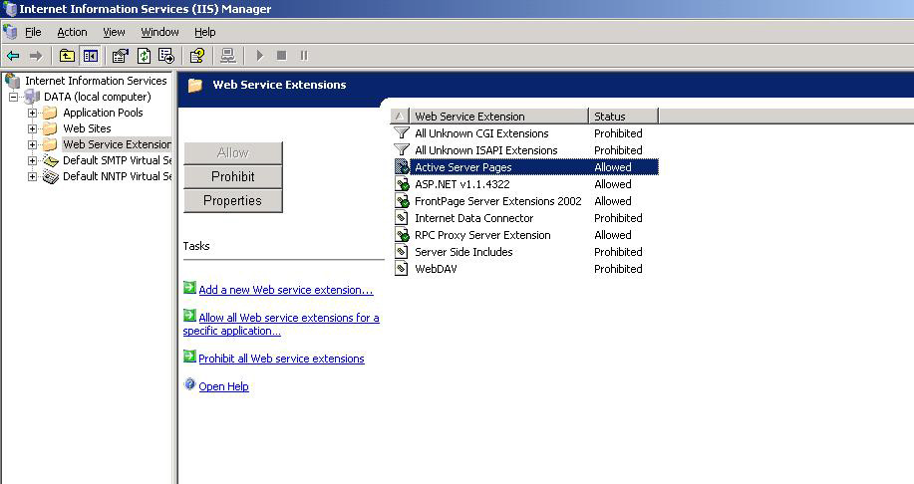Click the Prohibited status of WebDAV
Screen dimensions: 914x484
(x=618, y=269)
